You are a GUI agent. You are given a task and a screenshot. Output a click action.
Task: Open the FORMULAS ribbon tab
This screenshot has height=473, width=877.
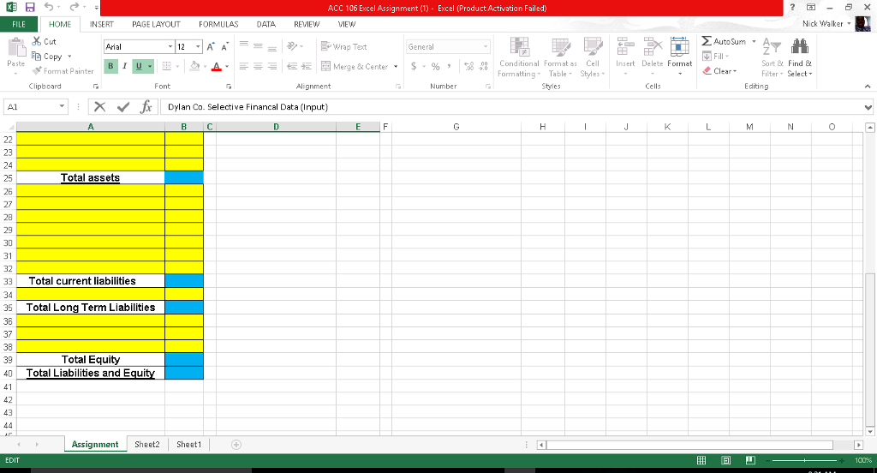coord(218,25)
